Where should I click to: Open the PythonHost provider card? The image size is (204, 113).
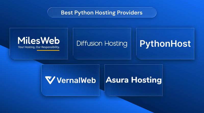(165, 44)
